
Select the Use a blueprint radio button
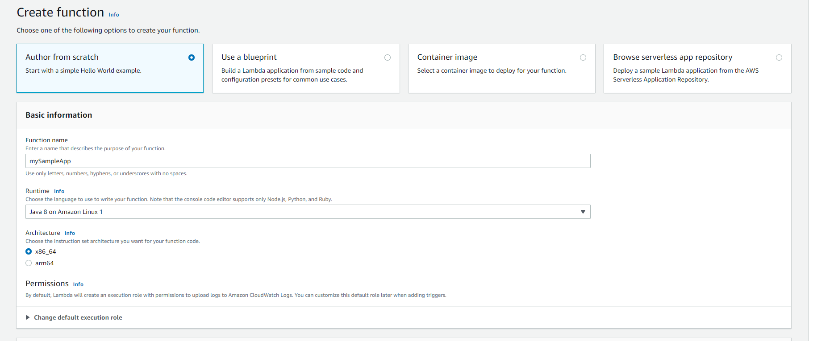388,58
